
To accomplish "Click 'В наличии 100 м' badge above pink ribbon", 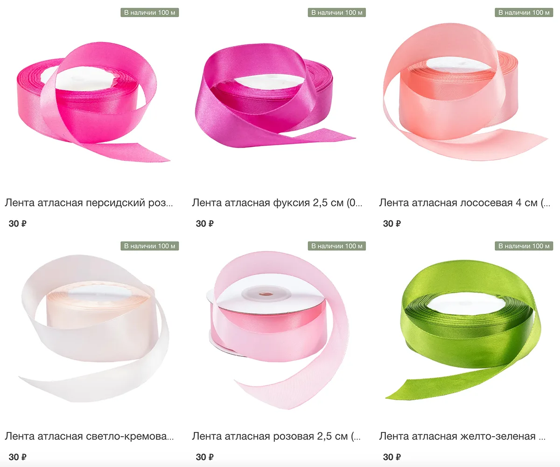I will coord(337,246).
